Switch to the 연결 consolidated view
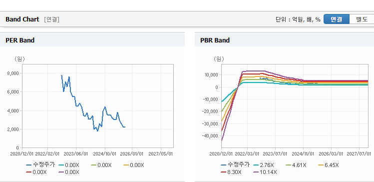This screenshot has height=182, width=374. 337,19
